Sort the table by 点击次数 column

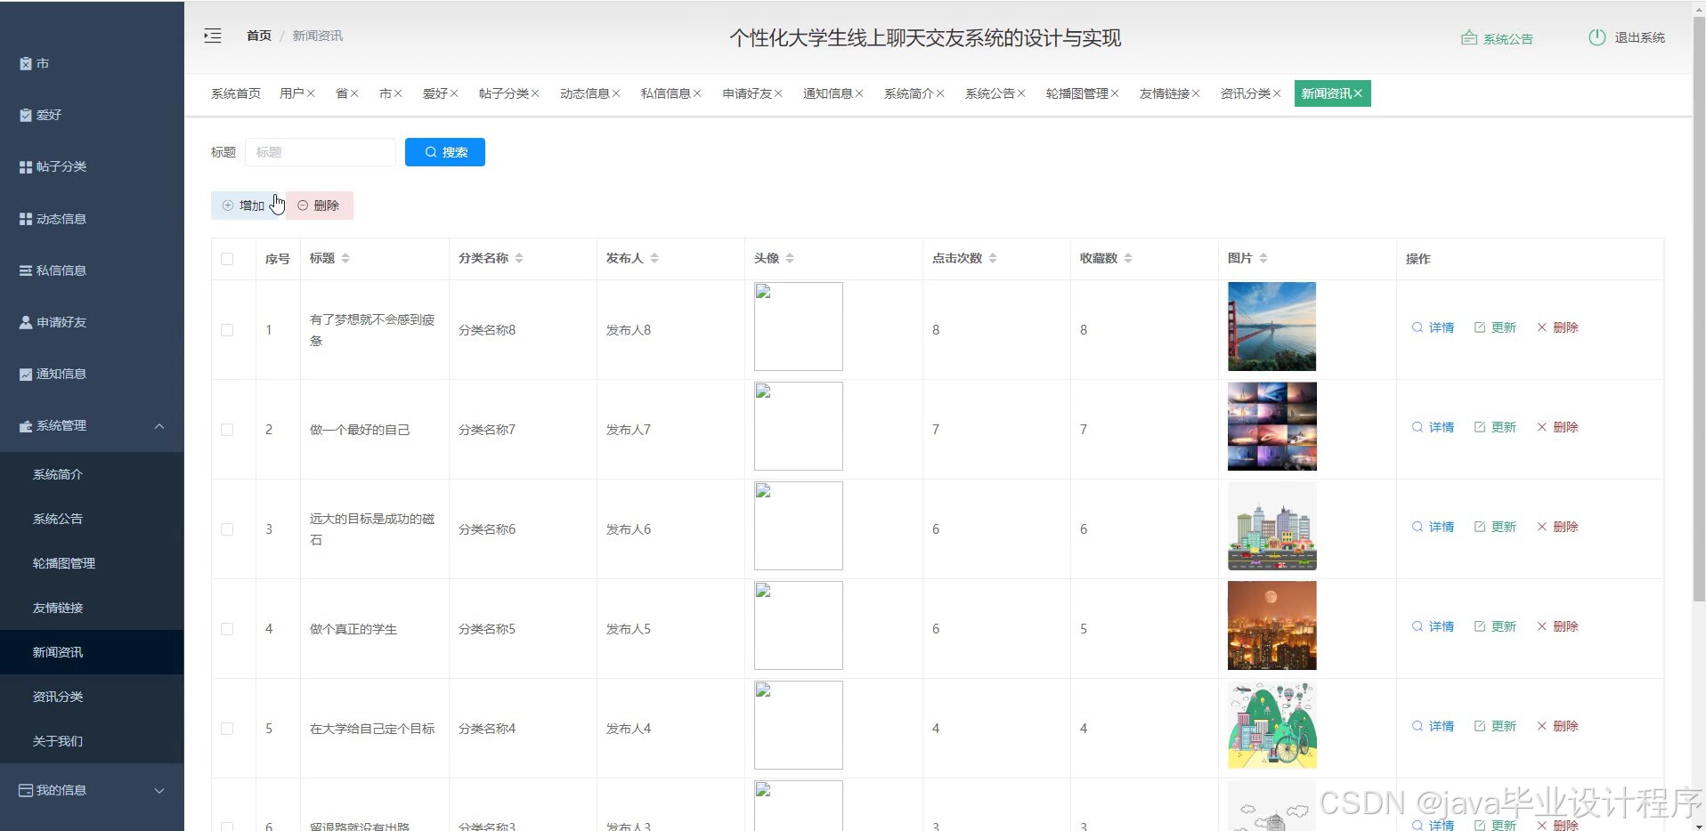tap(993, 258)
